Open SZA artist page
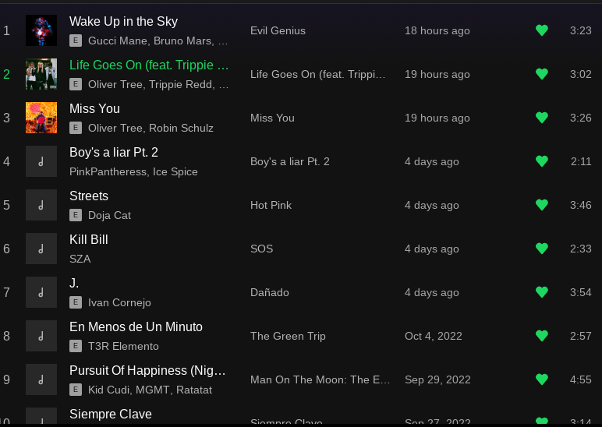The height and width of the screenshot is (427, 602). click(80, 259)
